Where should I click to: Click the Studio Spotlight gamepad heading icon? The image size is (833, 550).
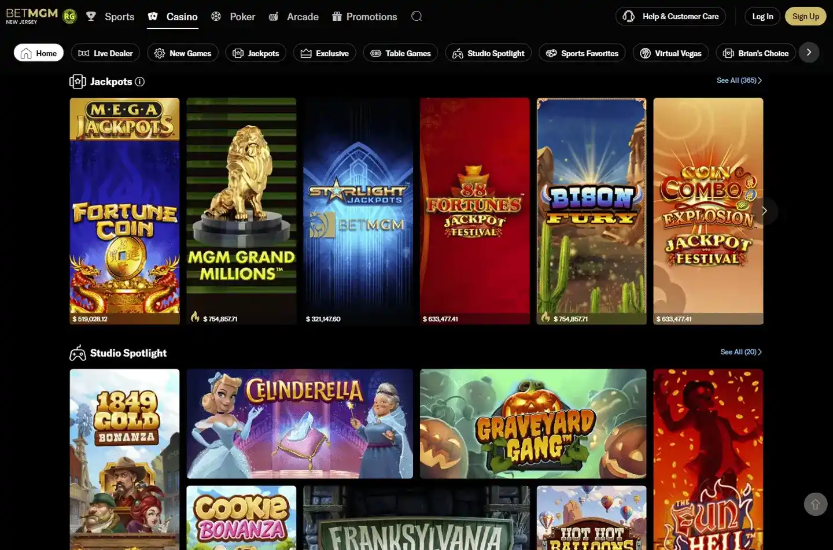pos(78,353)
